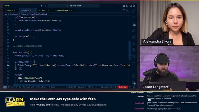The image size is (199, 112).
Task: Toggle Cloak in the status bar
Action: pyautogui.click(x=52, y=87)
